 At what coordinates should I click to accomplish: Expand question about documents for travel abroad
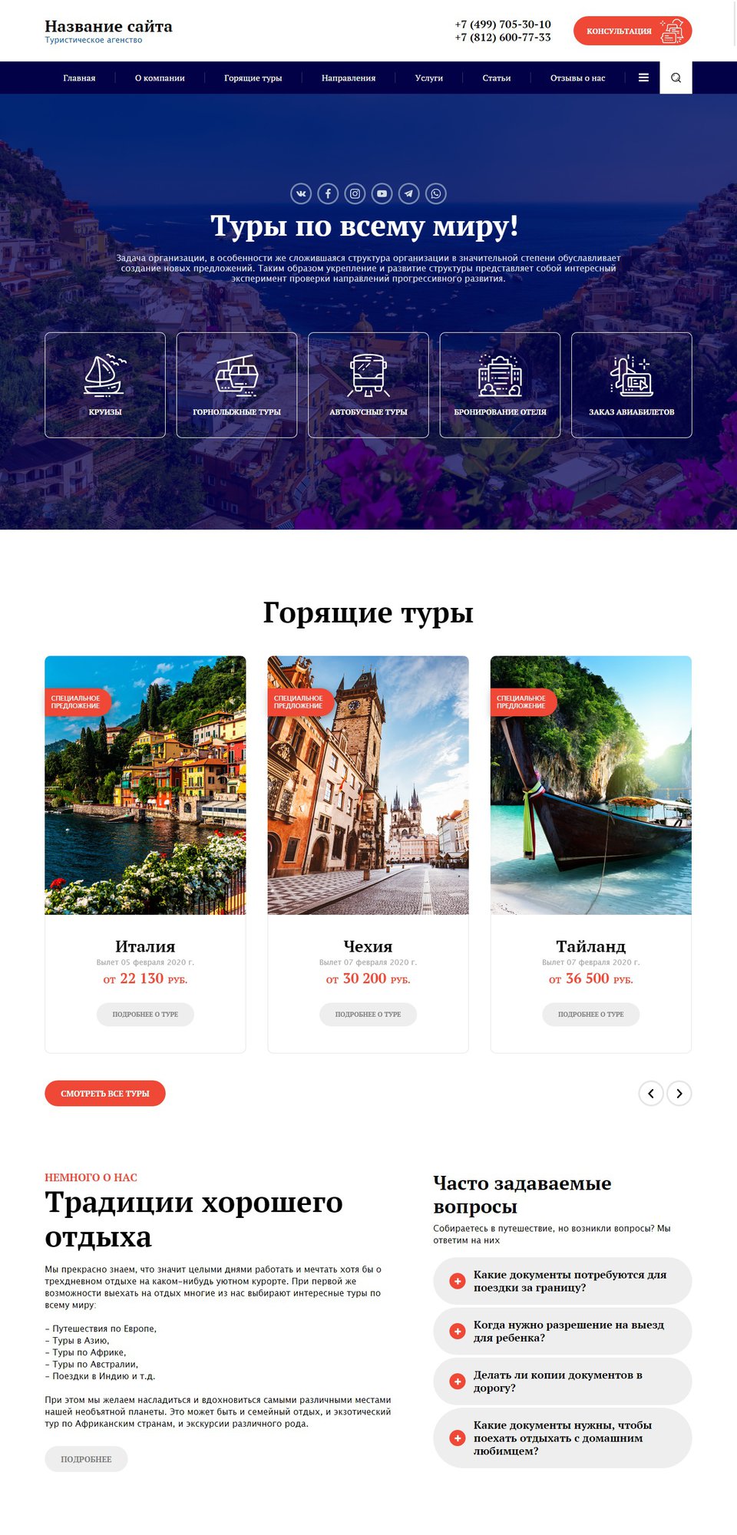[x=562, y=1280]
